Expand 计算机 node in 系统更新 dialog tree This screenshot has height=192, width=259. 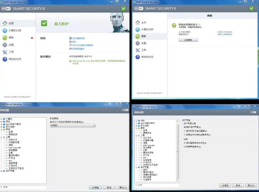click(x=1, y=119)
